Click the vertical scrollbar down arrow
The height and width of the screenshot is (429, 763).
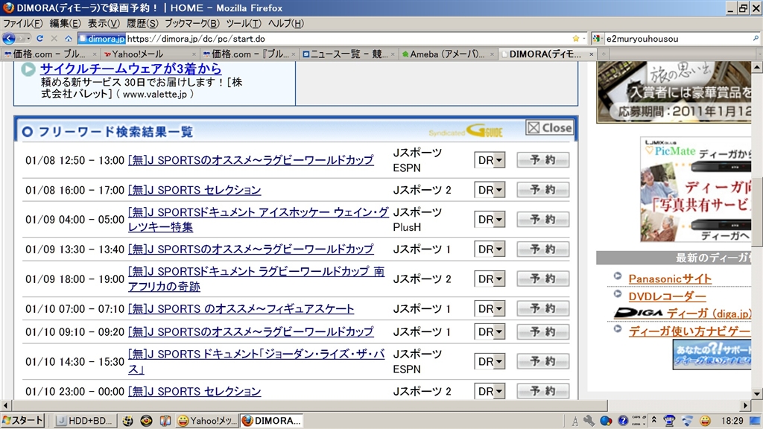(x=757, y=394)
